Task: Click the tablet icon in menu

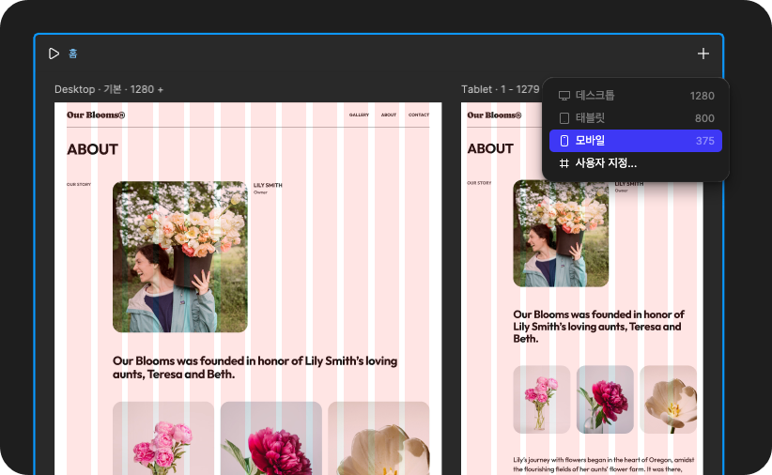Action: click(x=564, y=118)
